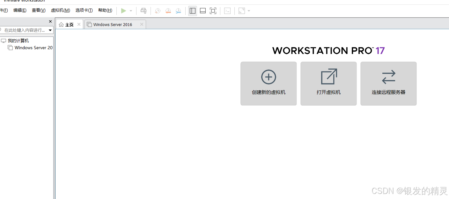Click the computer icon beside 我的计算机
Image resolution: width=449 pixels, height=199 pixels.
tap(4, 41)
